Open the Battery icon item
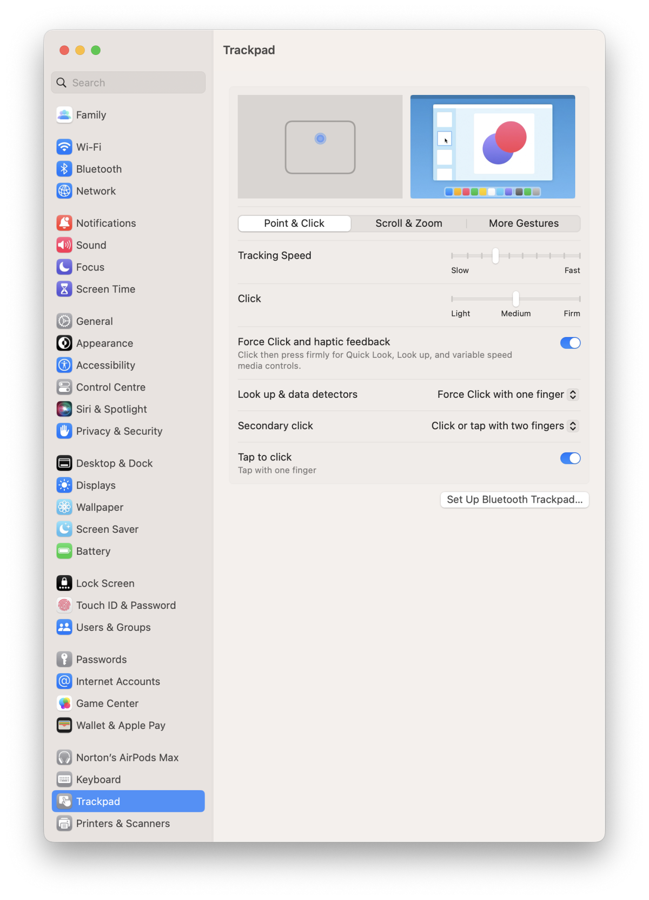This screenshot has height=900, width=649. pos(64,551)
